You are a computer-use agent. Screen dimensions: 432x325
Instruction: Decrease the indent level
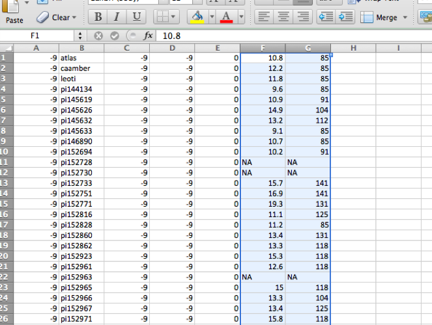(326, 17)
